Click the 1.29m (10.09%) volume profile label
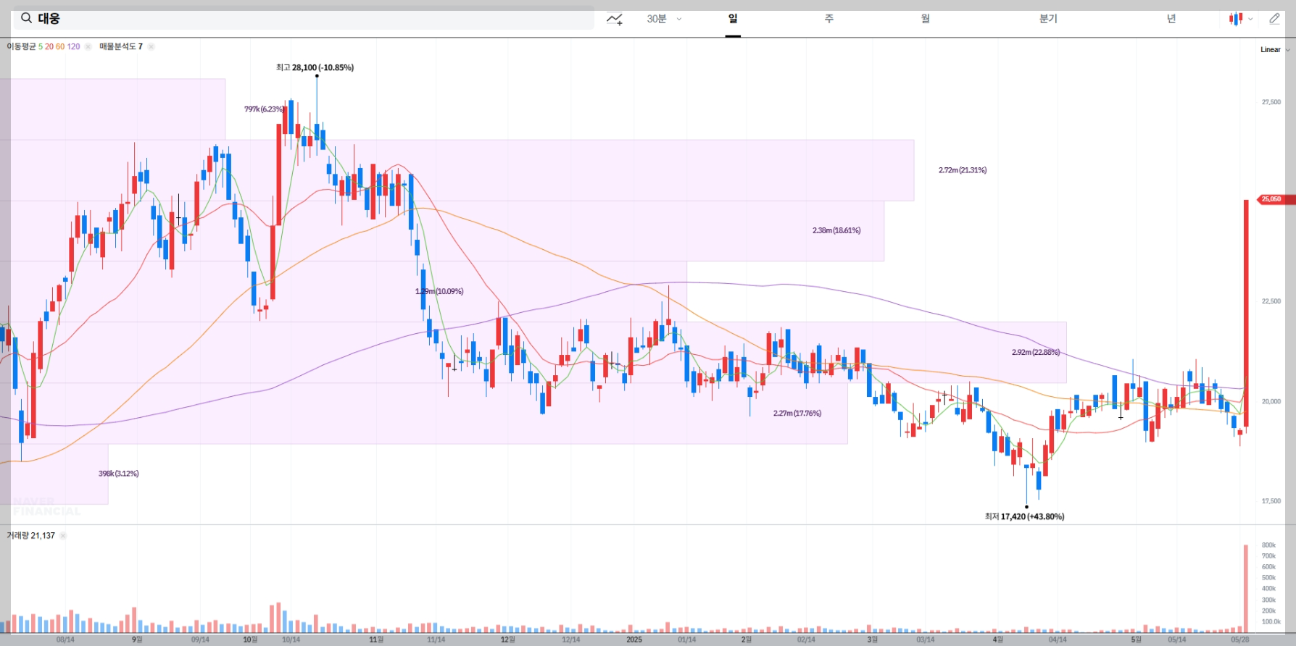 click(x=439, y=291)
